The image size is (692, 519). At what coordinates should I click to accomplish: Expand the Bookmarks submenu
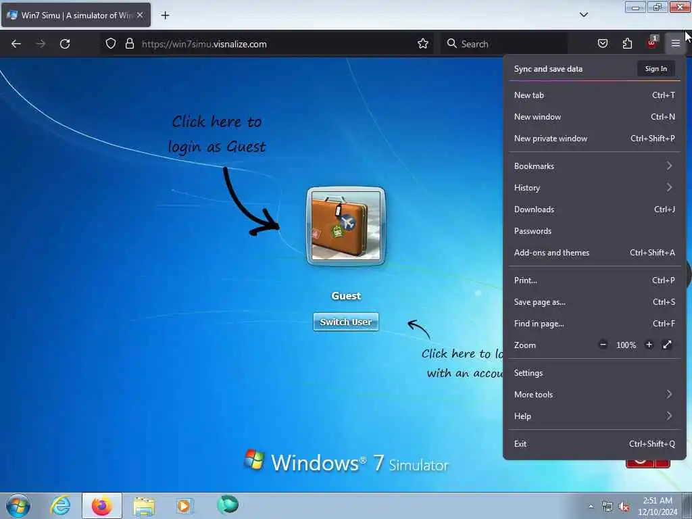(x=595, y=166)
